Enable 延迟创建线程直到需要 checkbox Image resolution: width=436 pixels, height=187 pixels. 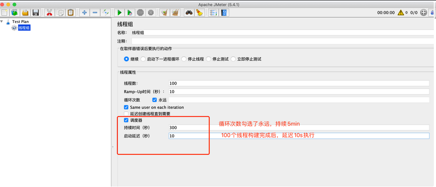[x=126, y=114]
